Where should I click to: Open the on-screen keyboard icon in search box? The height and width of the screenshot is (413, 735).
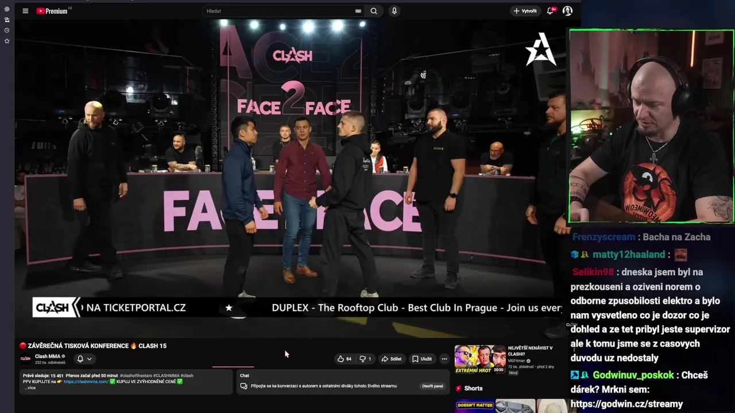[358, 11]
